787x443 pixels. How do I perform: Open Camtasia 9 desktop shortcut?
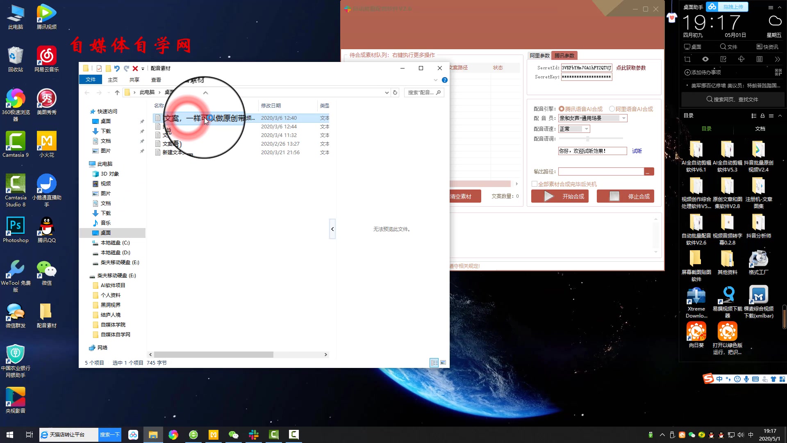click(16, 144)
